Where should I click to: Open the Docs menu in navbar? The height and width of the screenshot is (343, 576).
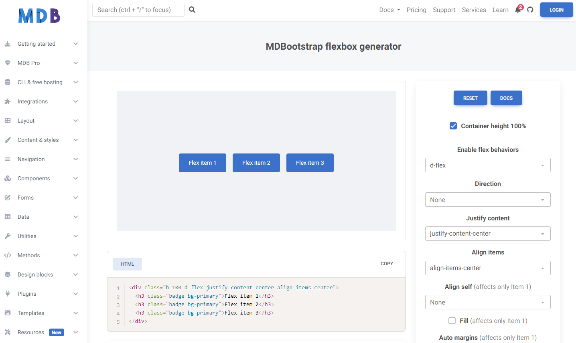point(389,10)
